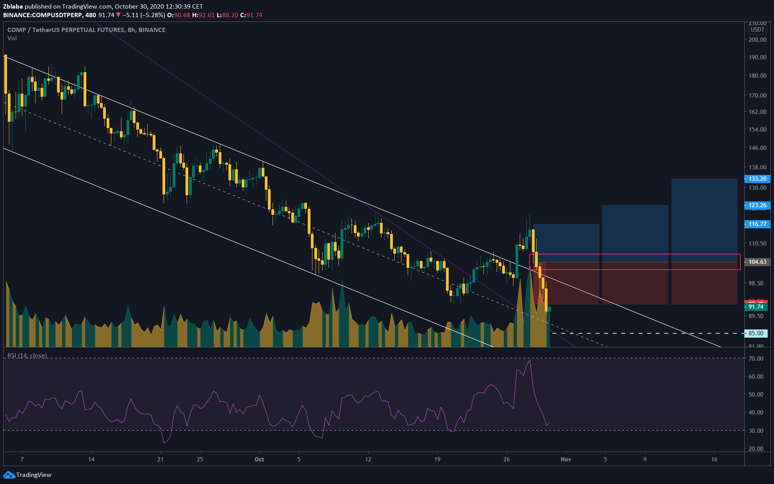The height and width of the screenshot is (484, 774).
Task: Click the 200.00 price axis value
Action: (757, 40)
